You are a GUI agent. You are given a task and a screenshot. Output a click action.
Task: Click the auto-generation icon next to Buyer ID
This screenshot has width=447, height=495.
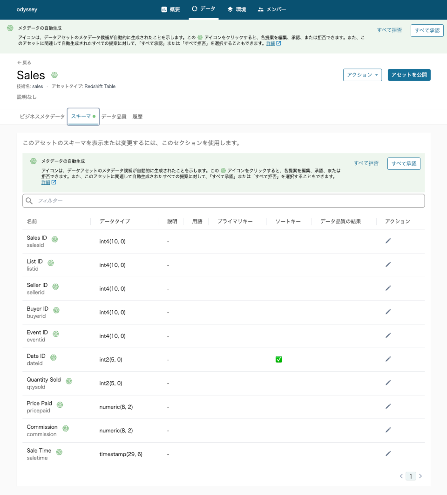[x=56, y=309]
